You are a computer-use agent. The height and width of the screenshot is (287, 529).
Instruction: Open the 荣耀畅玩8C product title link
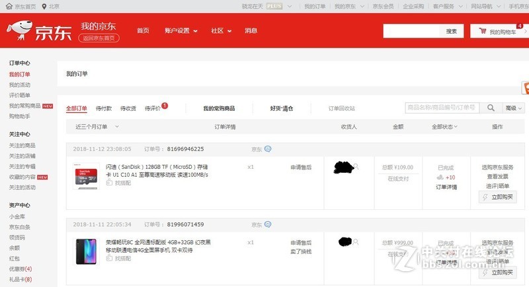tap(158, 246)
